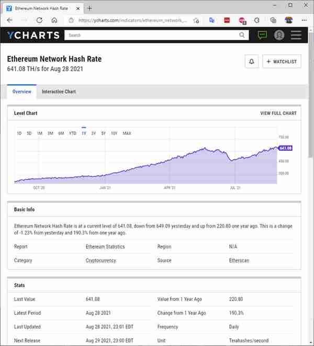This screenshot has height=346, width=314.
Task: Click the 641.08 chart value label
Action: 286,148
